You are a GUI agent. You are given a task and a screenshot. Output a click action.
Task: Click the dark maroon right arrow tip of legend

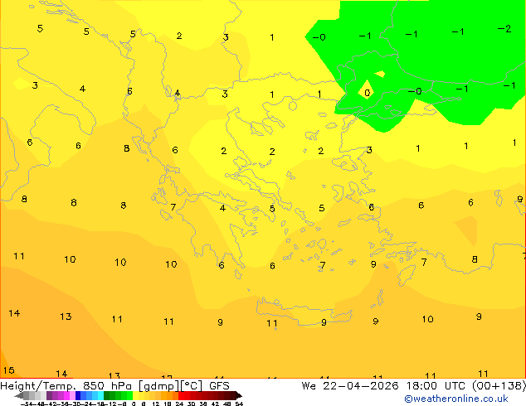(239, 396)
